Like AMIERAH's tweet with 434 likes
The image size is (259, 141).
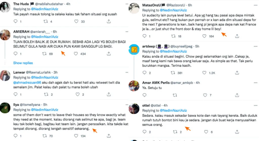point(76,54)
